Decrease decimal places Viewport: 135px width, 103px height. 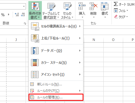[23, 15]
